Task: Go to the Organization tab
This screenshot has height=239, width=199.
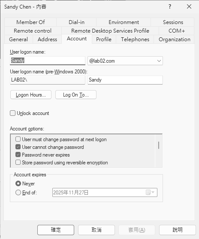Action: point(174,39)
